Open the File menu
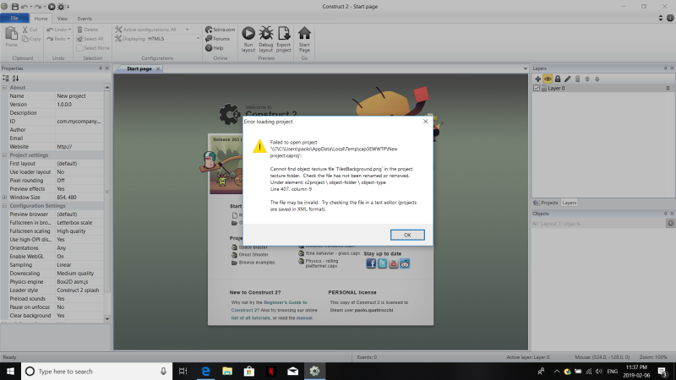The height and width of the screenshot is (380, 676). tap(14, 18)
